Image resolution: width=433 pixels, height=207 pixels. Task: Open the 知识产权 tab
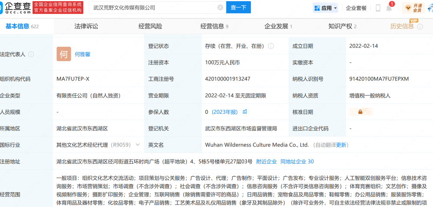(x=342, y=26)
